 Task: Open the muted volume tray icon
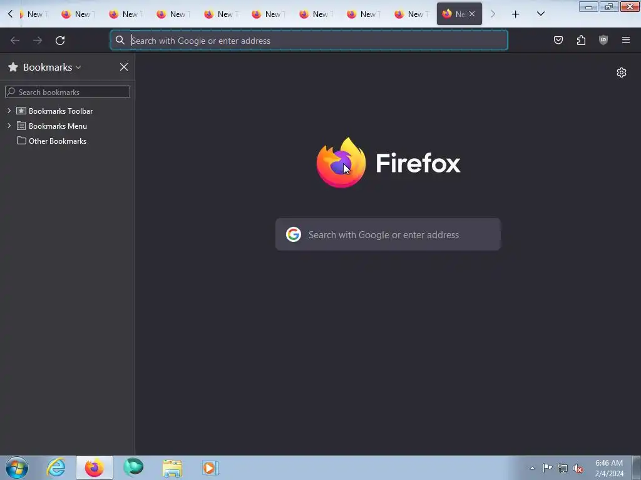coord(578,468)
